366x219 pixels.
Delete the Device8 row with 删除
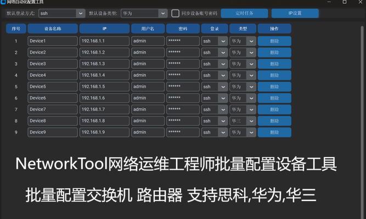point(274,121)
